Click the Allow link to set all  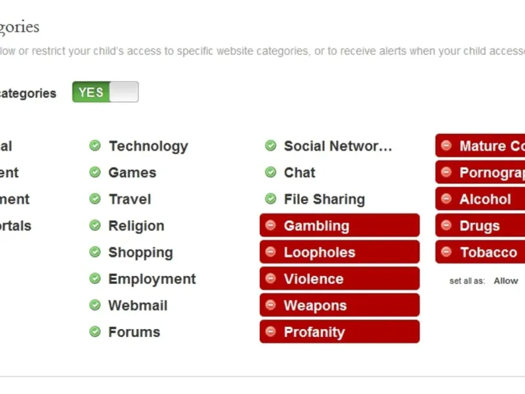(x=506, y=280)
